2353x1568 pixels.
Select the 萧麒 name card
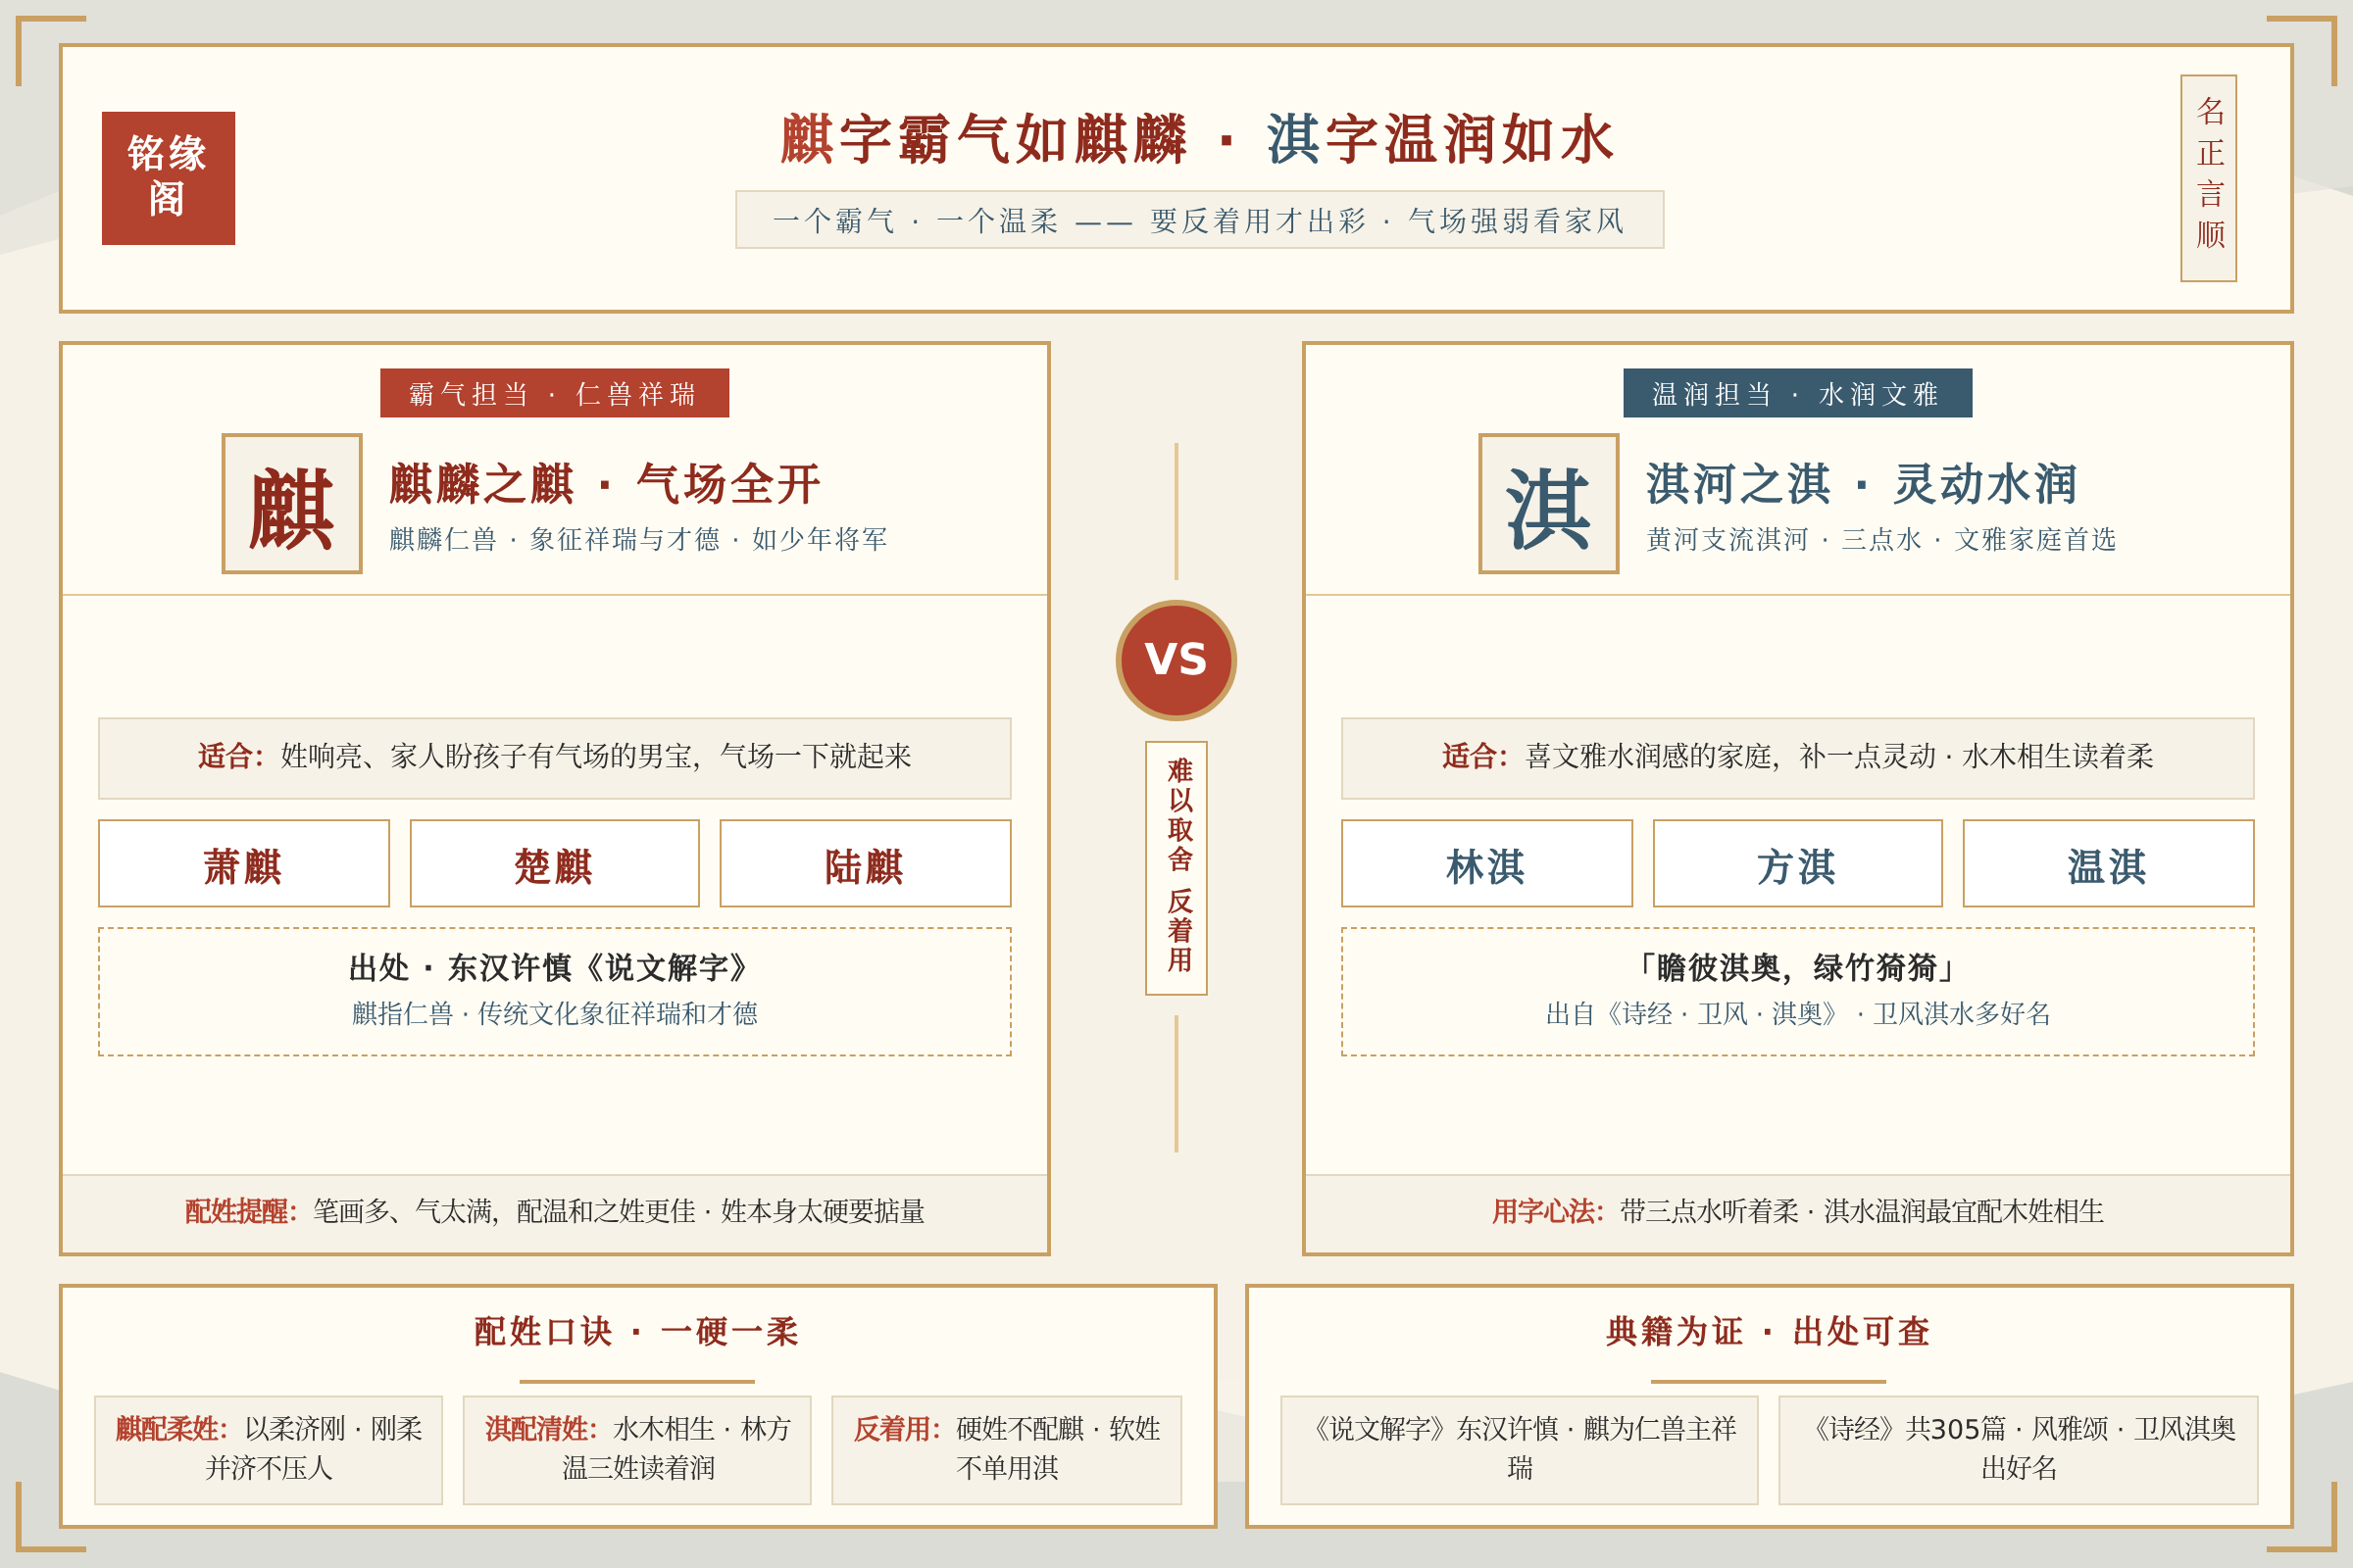click(x=243, y=864)
